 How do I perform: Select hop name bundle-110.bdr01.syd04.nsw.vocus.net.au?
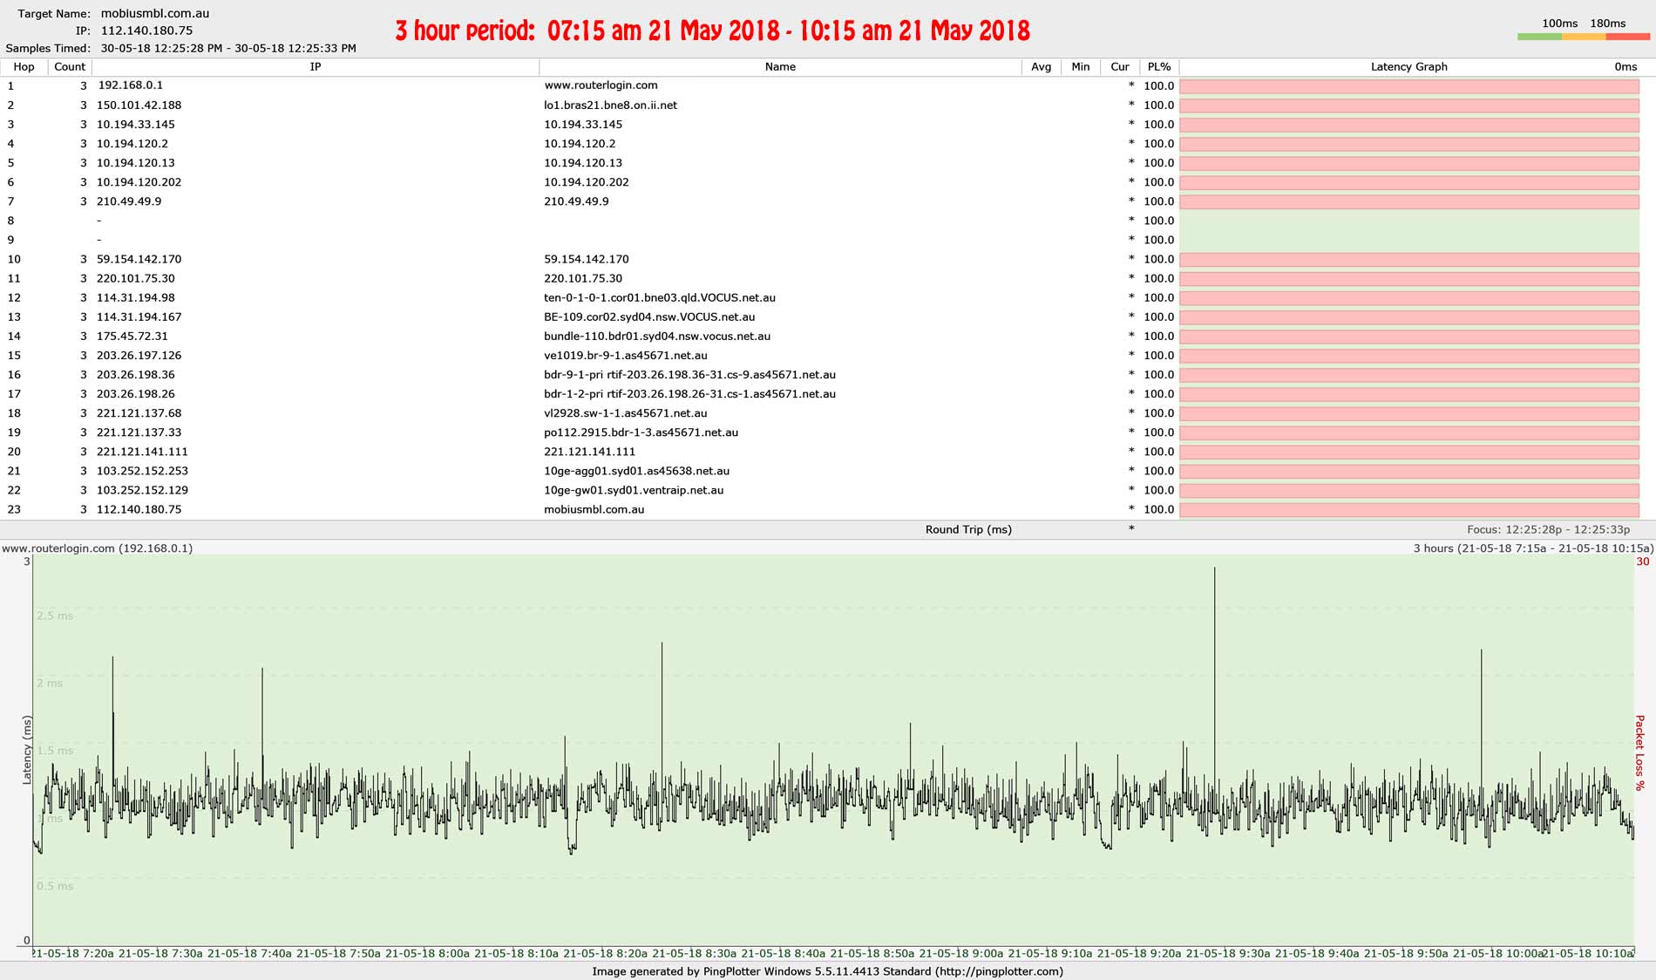point(657,336)
